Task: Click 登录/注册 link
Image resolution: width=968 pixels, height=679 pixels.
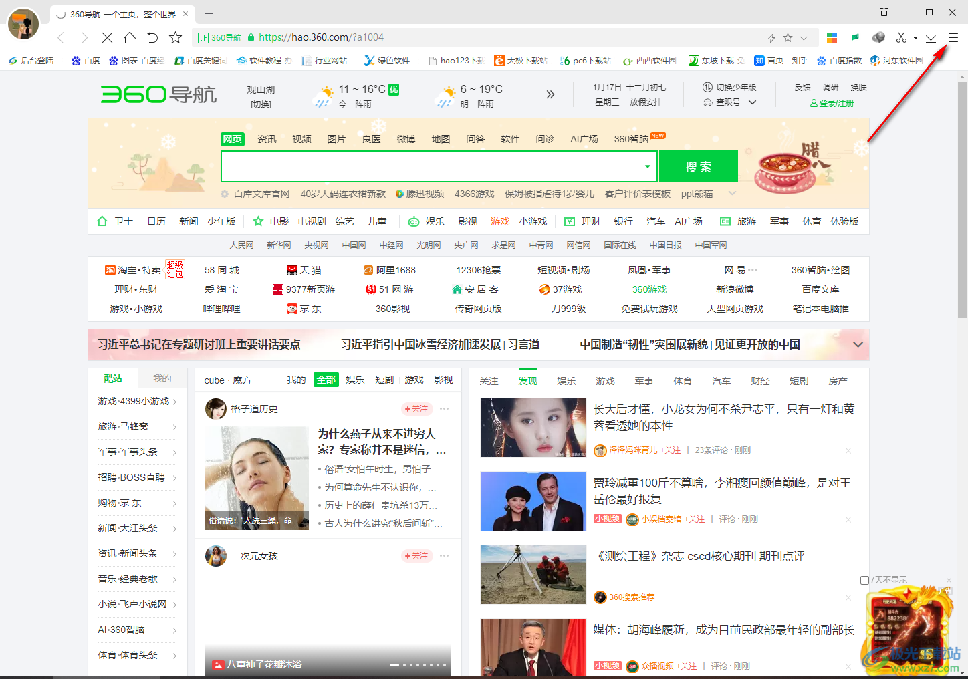Action: [x=832, y=103]
